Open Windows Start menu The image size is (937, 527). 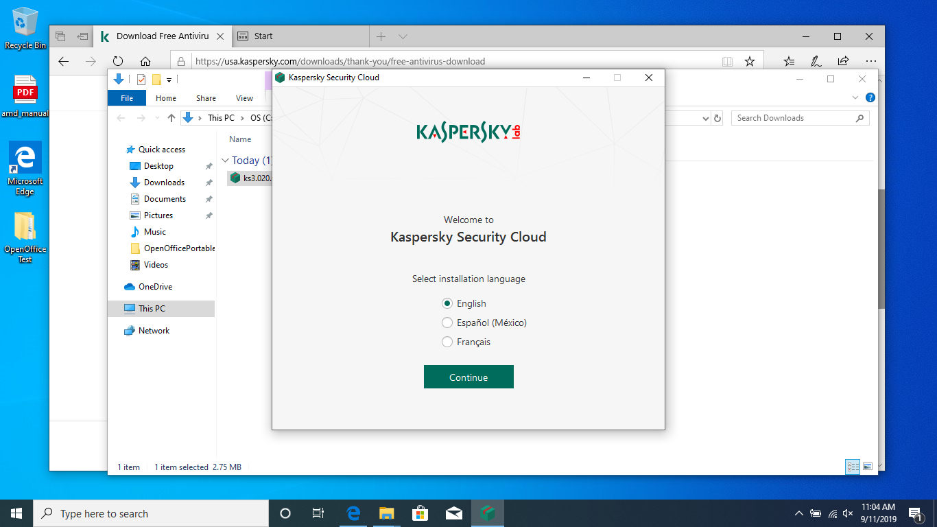(16, 513)
